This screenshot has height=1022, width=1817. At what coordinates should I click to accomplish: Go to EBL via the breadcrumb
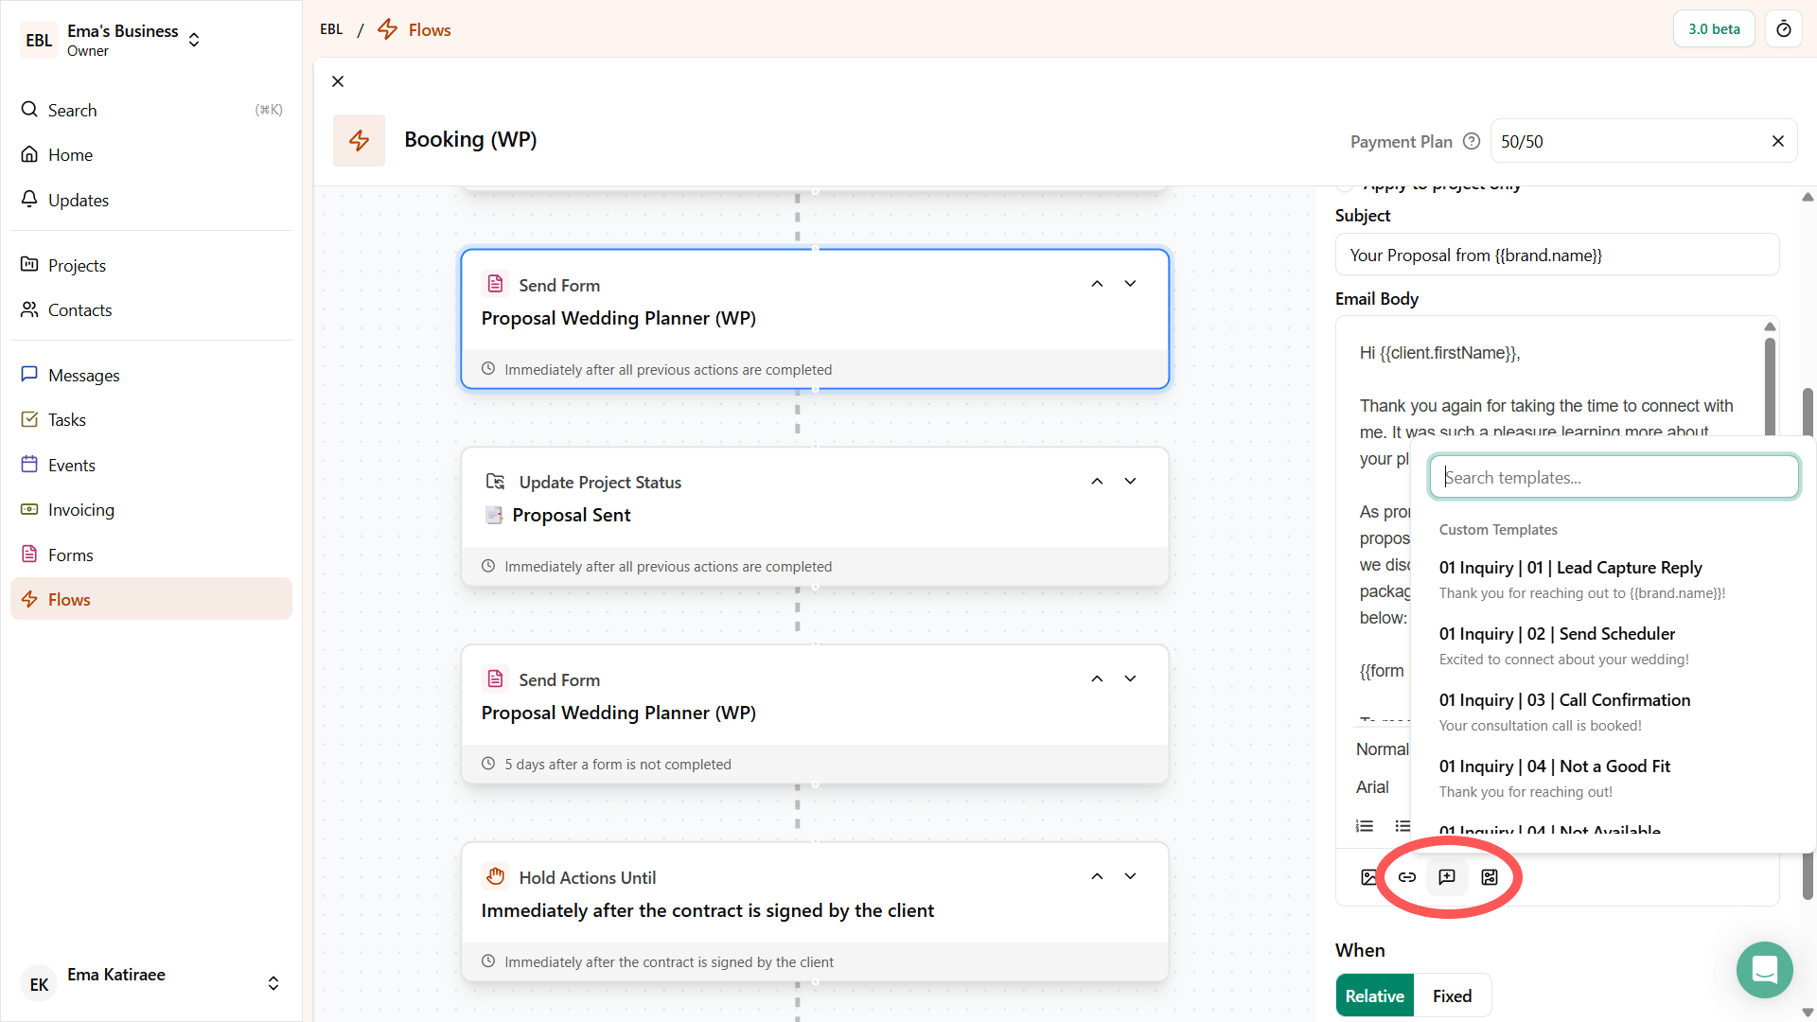[x=331, y=29]
